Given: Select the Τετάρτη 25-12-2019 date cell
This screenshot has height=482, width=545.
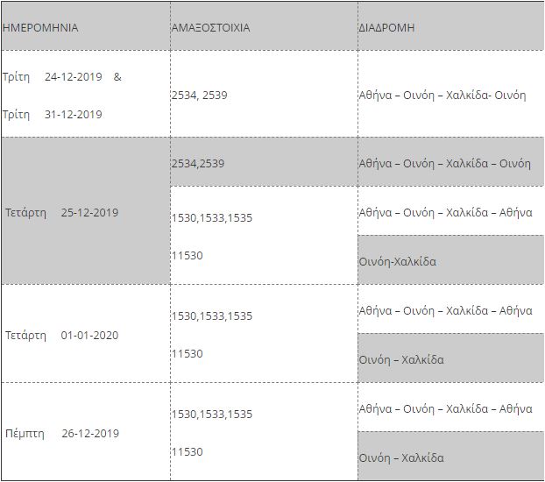Looking at the screenshot, I should point(61,212).
